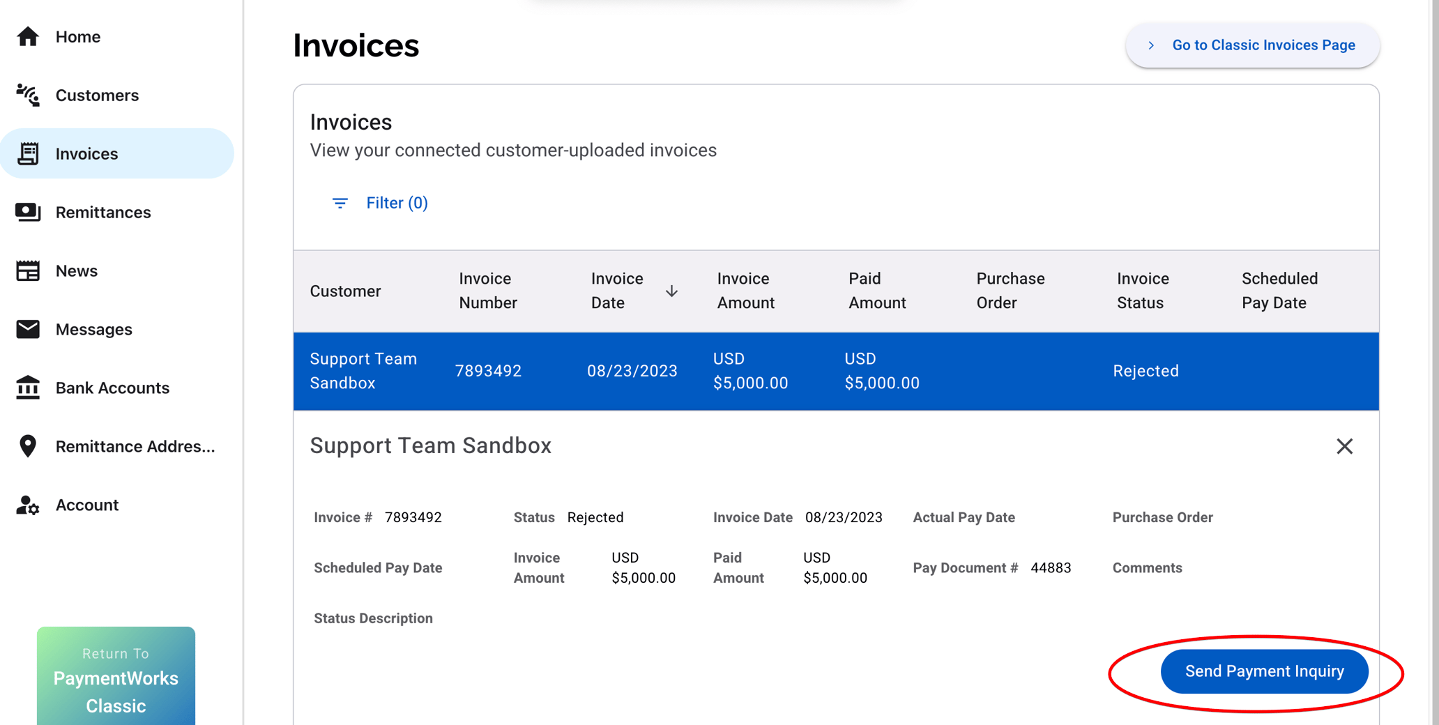This screenshot has height=725, width=1439.
Task: Open Customers via its sidebar icon
Action: pyautogui.click(x=28, y=96)
